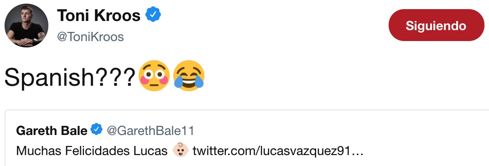Click the question marks after Spanish
The image size is (489, 166).
pos(116,75)
